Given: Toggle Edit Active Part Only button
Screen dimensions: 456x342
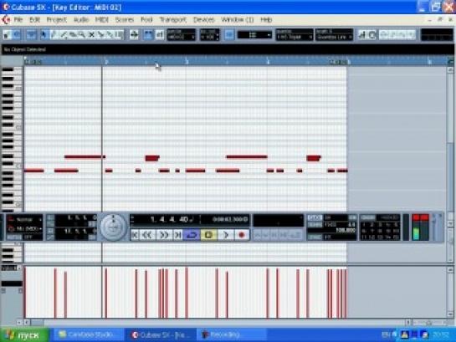Looking at the screenshot, I should coord(159,35).
